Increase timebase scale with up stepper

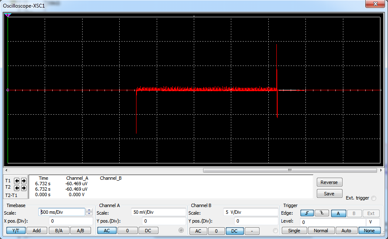[89, 210]
